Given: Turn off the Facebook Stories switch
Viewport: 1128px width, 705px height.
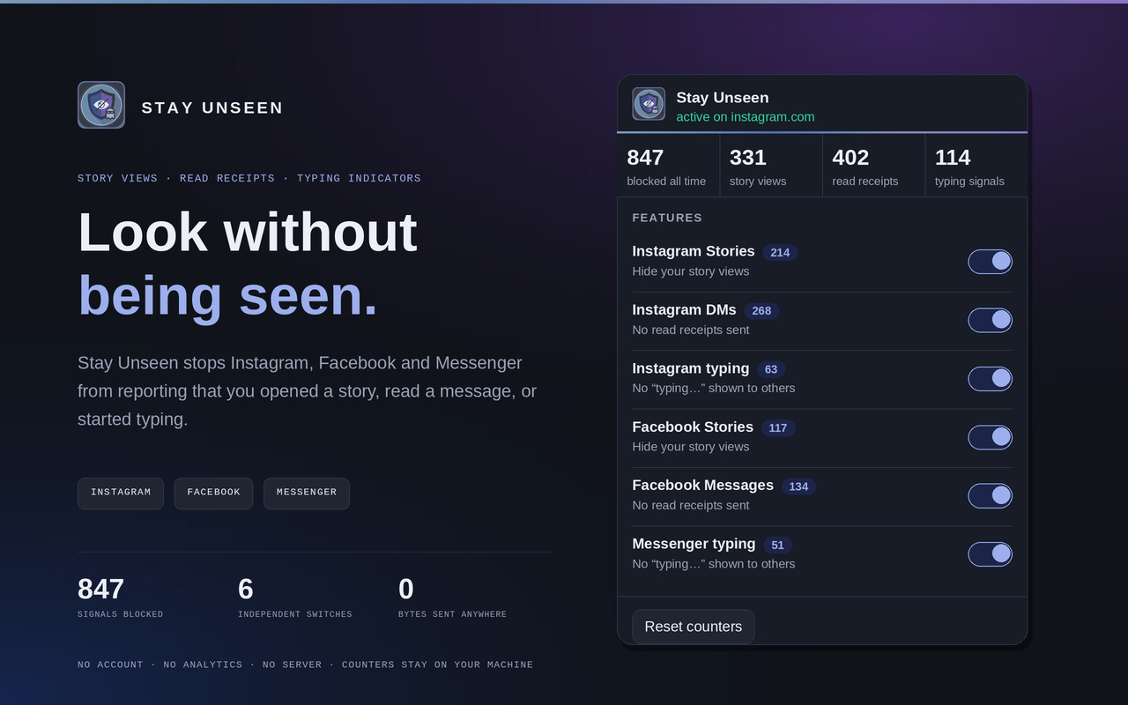Looking at the screenshot, I should point(990,437).
